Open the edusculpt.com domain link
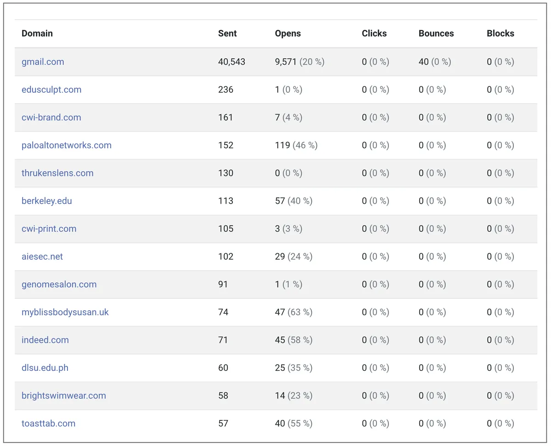Viewport: 551px width, 447px height. coord(51,89)
